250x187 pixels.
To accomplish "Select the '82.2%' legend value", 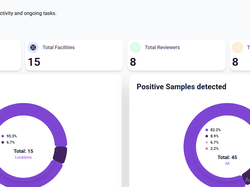I will tap(215, 130).
